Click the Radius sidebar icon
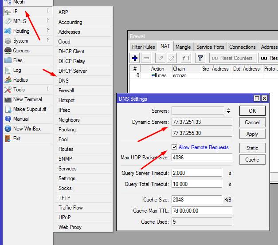Viewport: 278px width, 245px height. (x=8, y=80)
